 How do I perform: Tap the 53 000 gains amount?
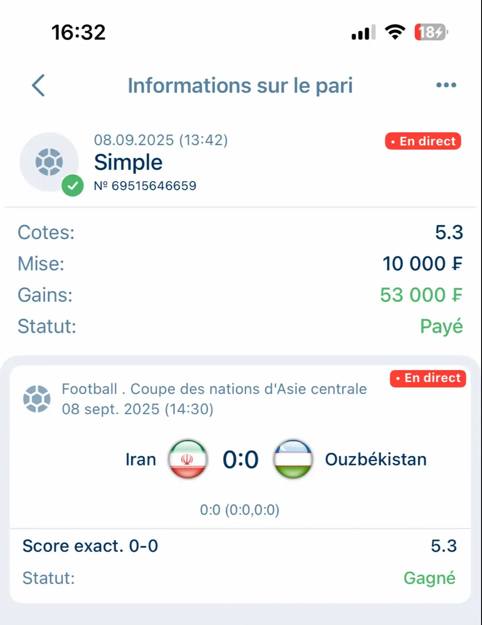click(x=421, y=295)
